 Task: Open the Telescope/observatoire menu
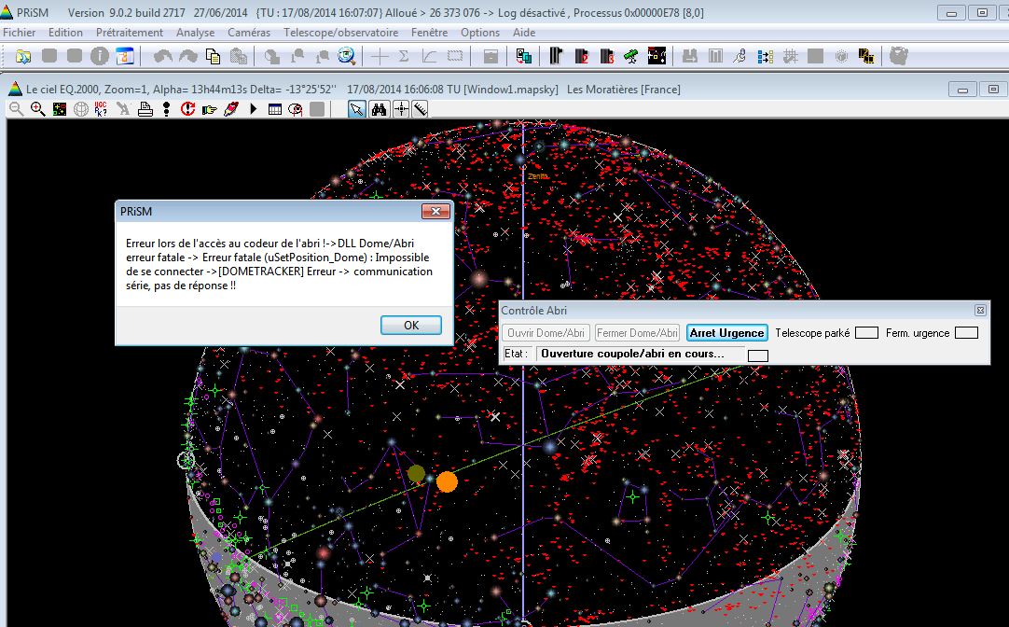(340, 32)
